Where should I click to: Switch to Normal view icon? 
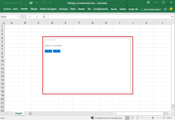pos(127,118)
